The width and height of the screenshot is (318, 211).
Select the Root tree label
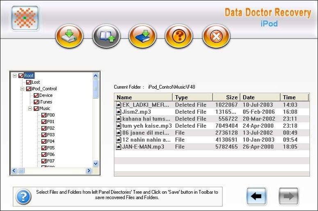click(x=29, y=76)
